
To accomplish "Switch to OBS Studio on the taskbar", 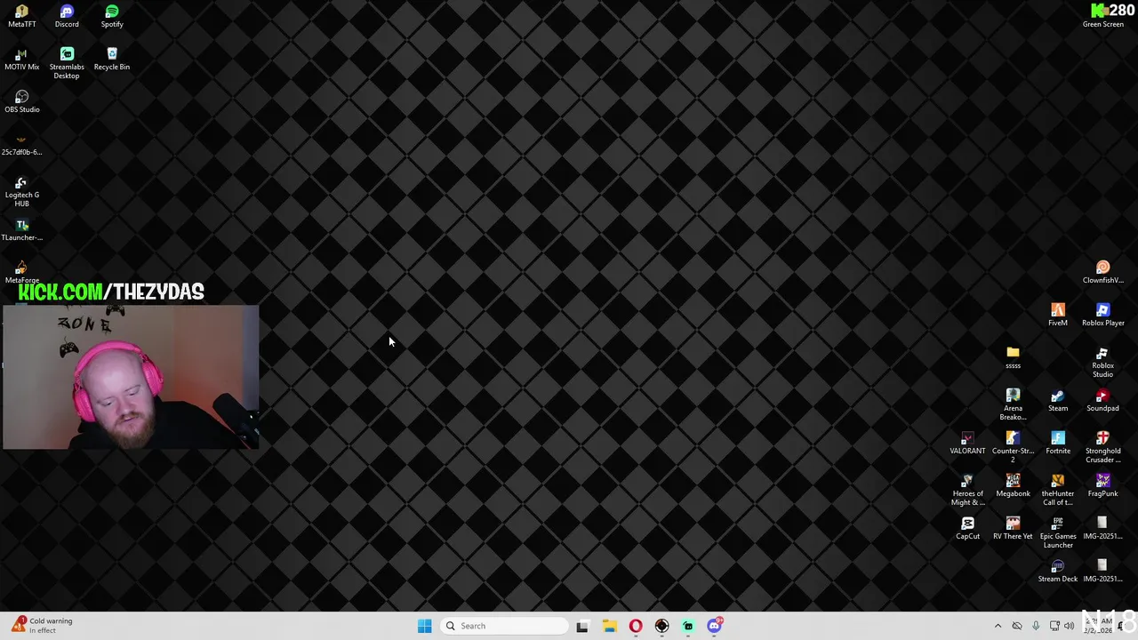I will [x=661, y=626].
